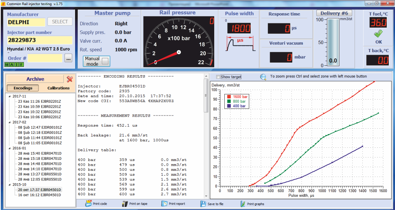
Task: Click the blue 400 bar legend swatch
Action: 229,106
